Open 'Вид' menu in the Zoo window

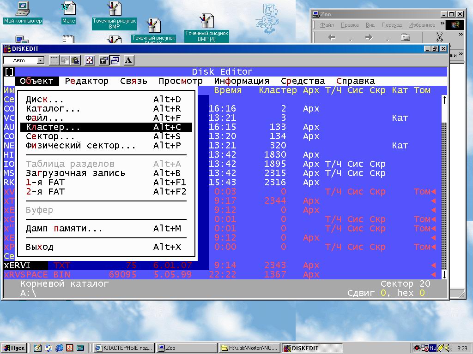pyautogui.click(x=370, y=25)
